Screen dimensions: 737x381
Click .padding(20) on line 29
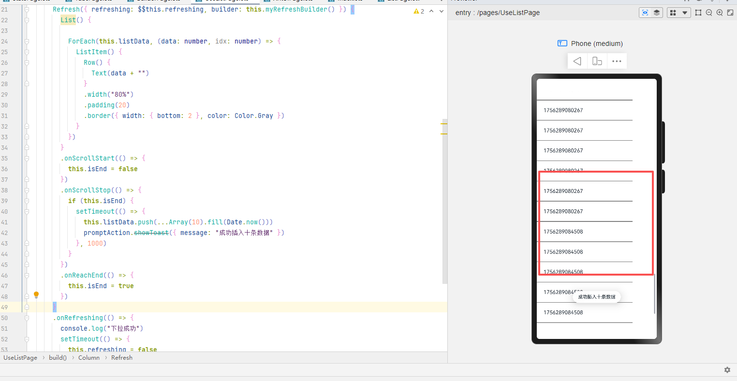point(107,105)
